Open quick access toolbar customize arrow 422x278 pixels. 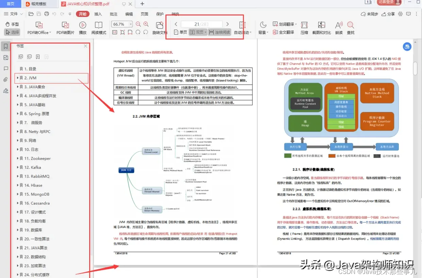pyautogui.click(x=70, y=14)
